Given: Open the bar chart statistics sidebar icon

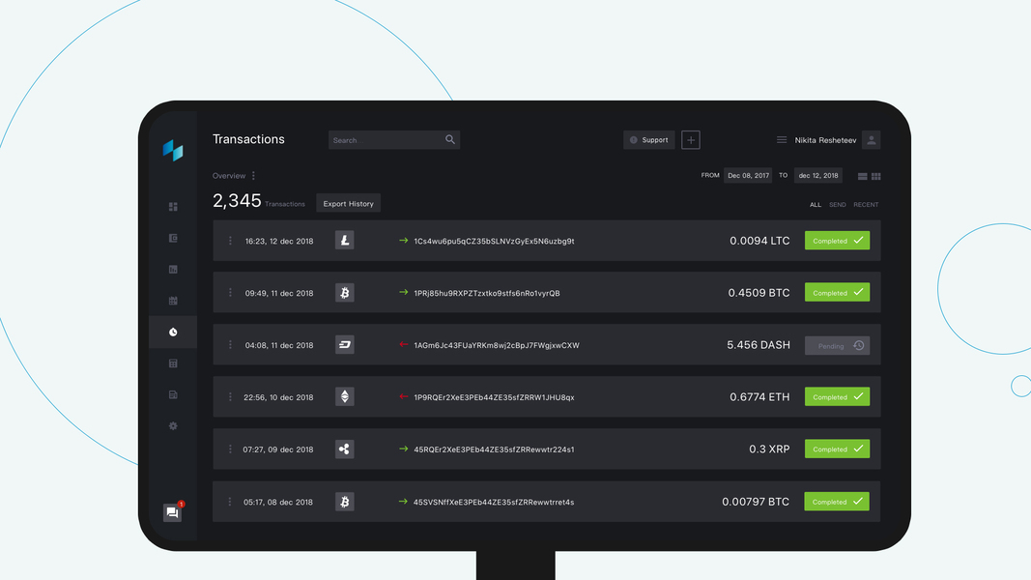Looking at the screenshot, I should pyautogui.click(x=173, y=270).
